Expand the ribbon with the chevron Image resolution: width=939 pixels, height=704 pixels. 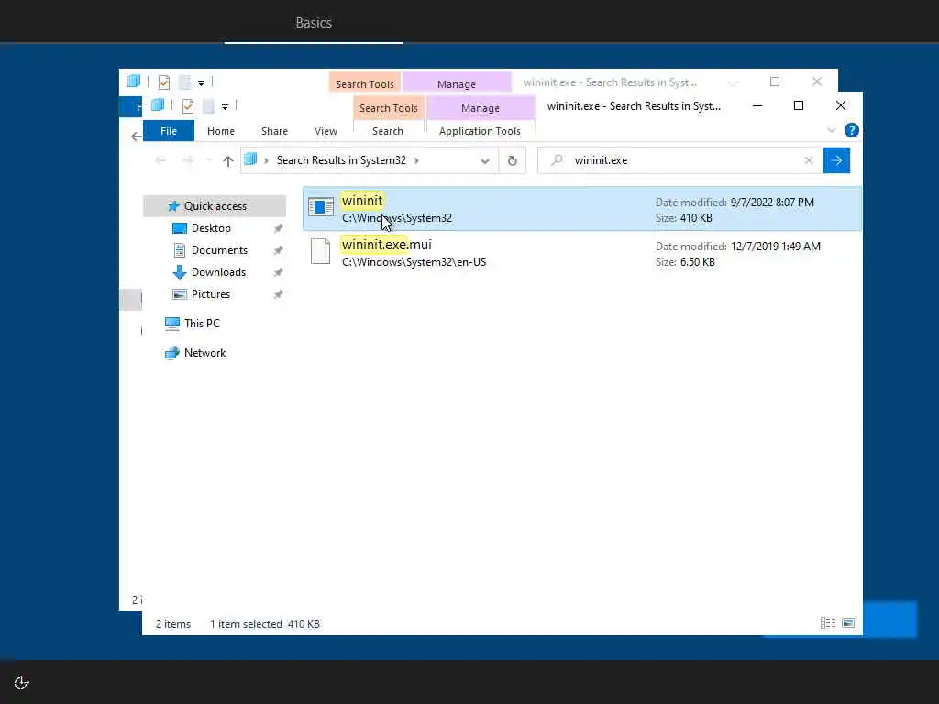coord(831,130)
